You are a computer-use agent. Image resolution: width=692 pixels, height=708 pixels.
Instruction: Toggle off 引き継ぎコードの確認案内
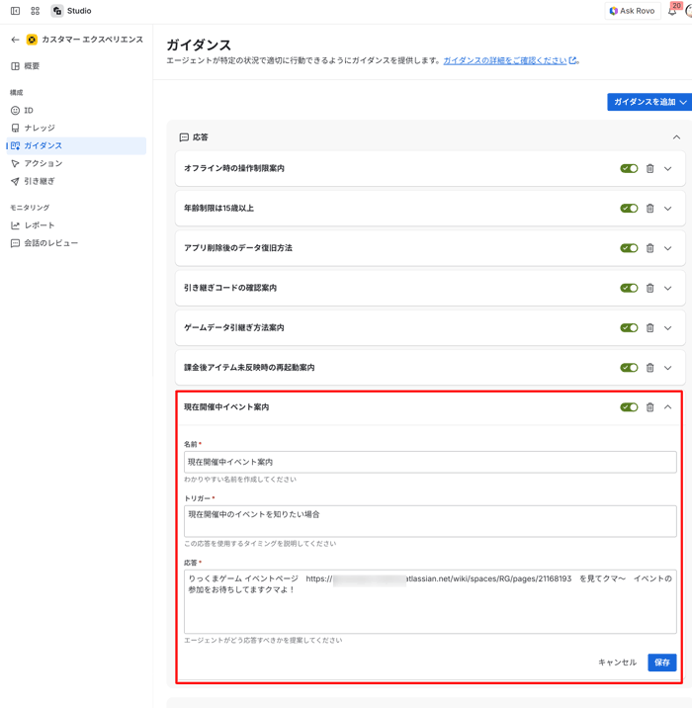[629, 288]
